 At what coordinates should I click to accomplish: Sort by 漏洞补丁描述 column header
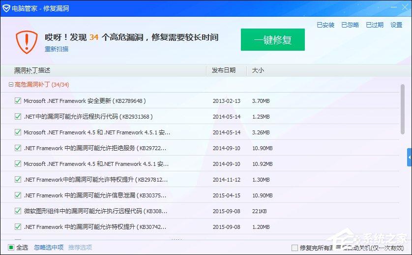pos(32,70)
